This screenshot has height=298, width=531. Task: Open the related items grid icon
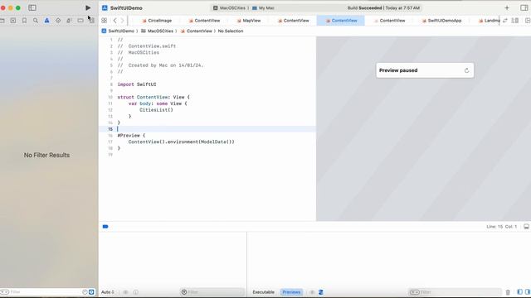105,21
